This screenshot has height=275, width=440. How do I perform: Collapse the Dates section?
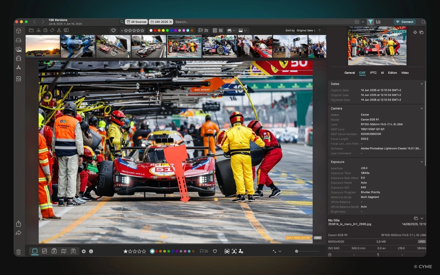point(422,84)
